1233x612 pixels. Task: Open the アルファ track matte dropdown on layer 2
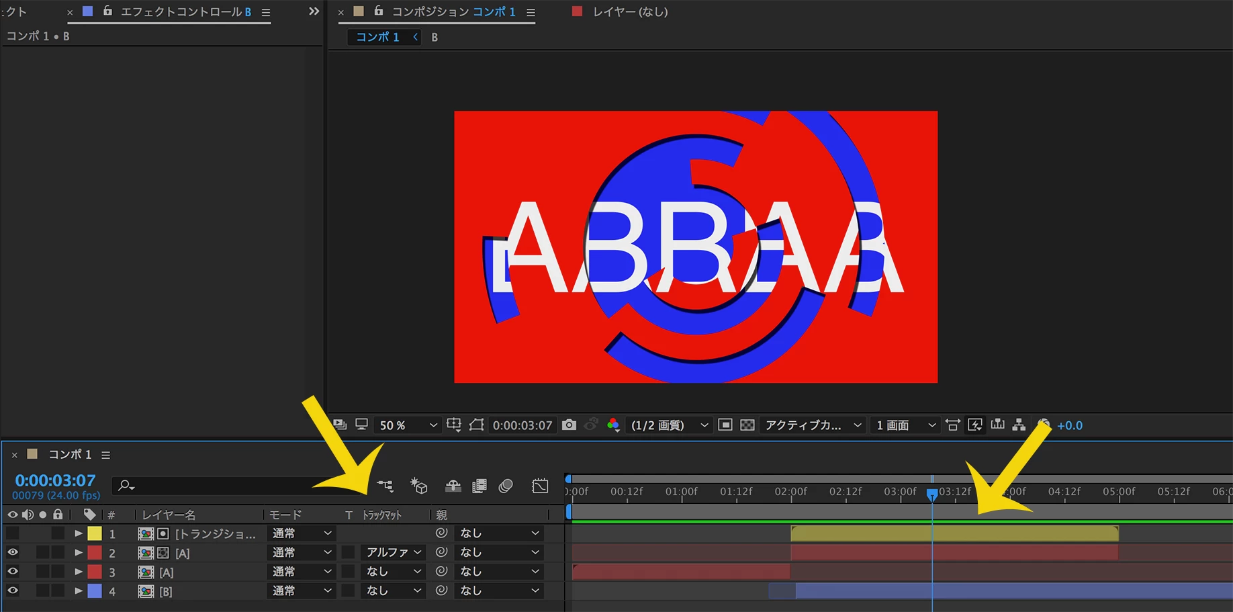(x=394, y=552)
